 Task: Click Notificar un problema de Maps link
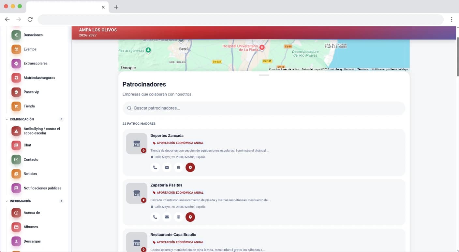point(390,69)
